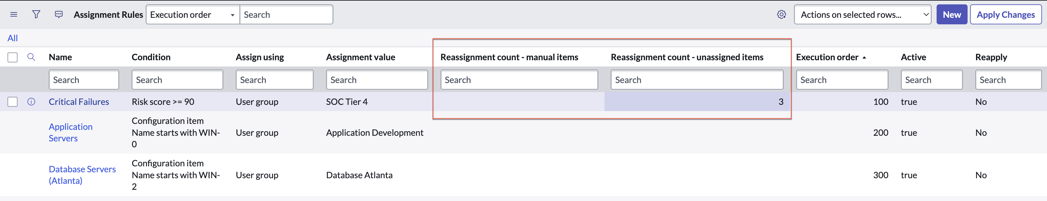Open list personalization gear icon
The image size is (1047, 201).
coord(781,15)
